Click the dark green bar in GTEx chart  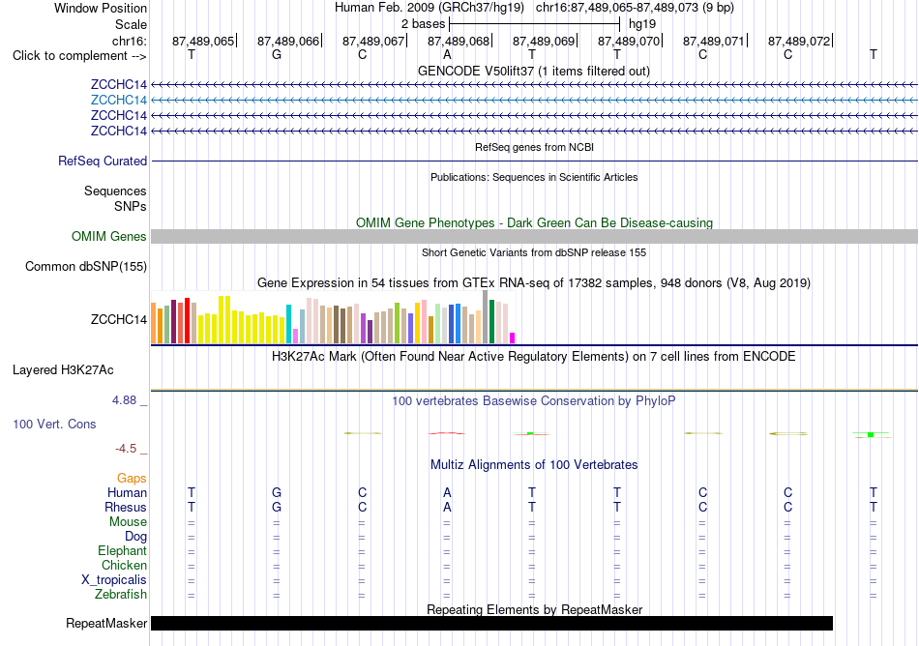491,321
